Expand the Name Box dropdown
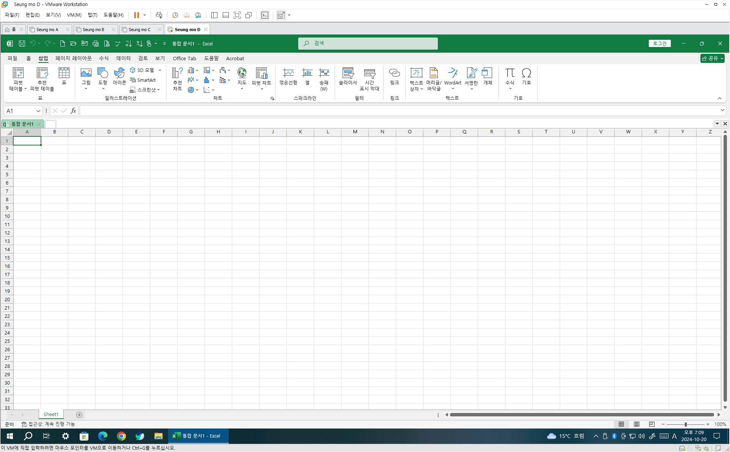Viewport: 730px width, 452px height. [38, 111]
